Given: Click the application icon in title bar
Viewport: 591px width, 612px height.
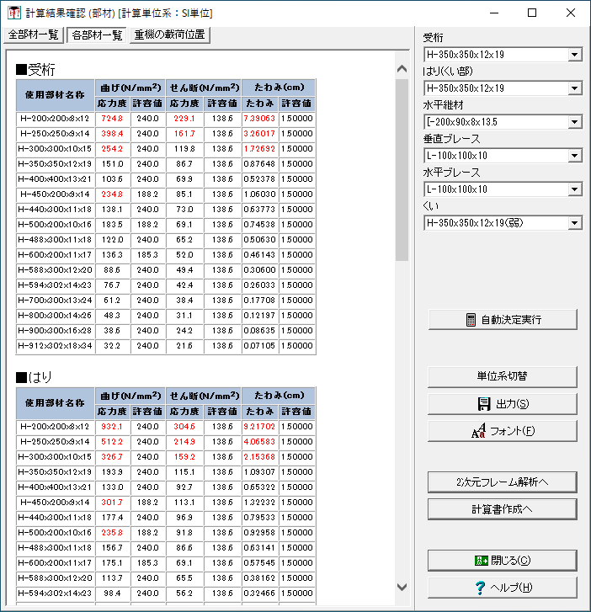Looking at the screenshot, I should coord(14,13).
